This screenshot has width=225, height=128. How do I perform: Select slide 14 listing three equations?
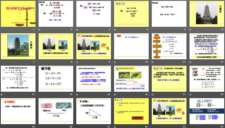pos(56,79)
